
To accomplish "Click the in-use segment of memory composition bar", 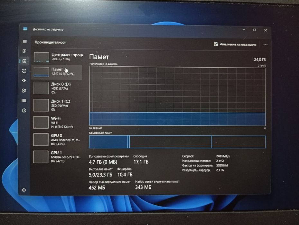I will [108, 142].
